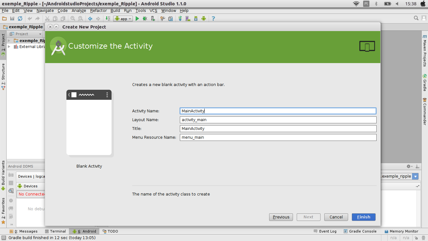Open the VCS menu

(x=153, y=10)
